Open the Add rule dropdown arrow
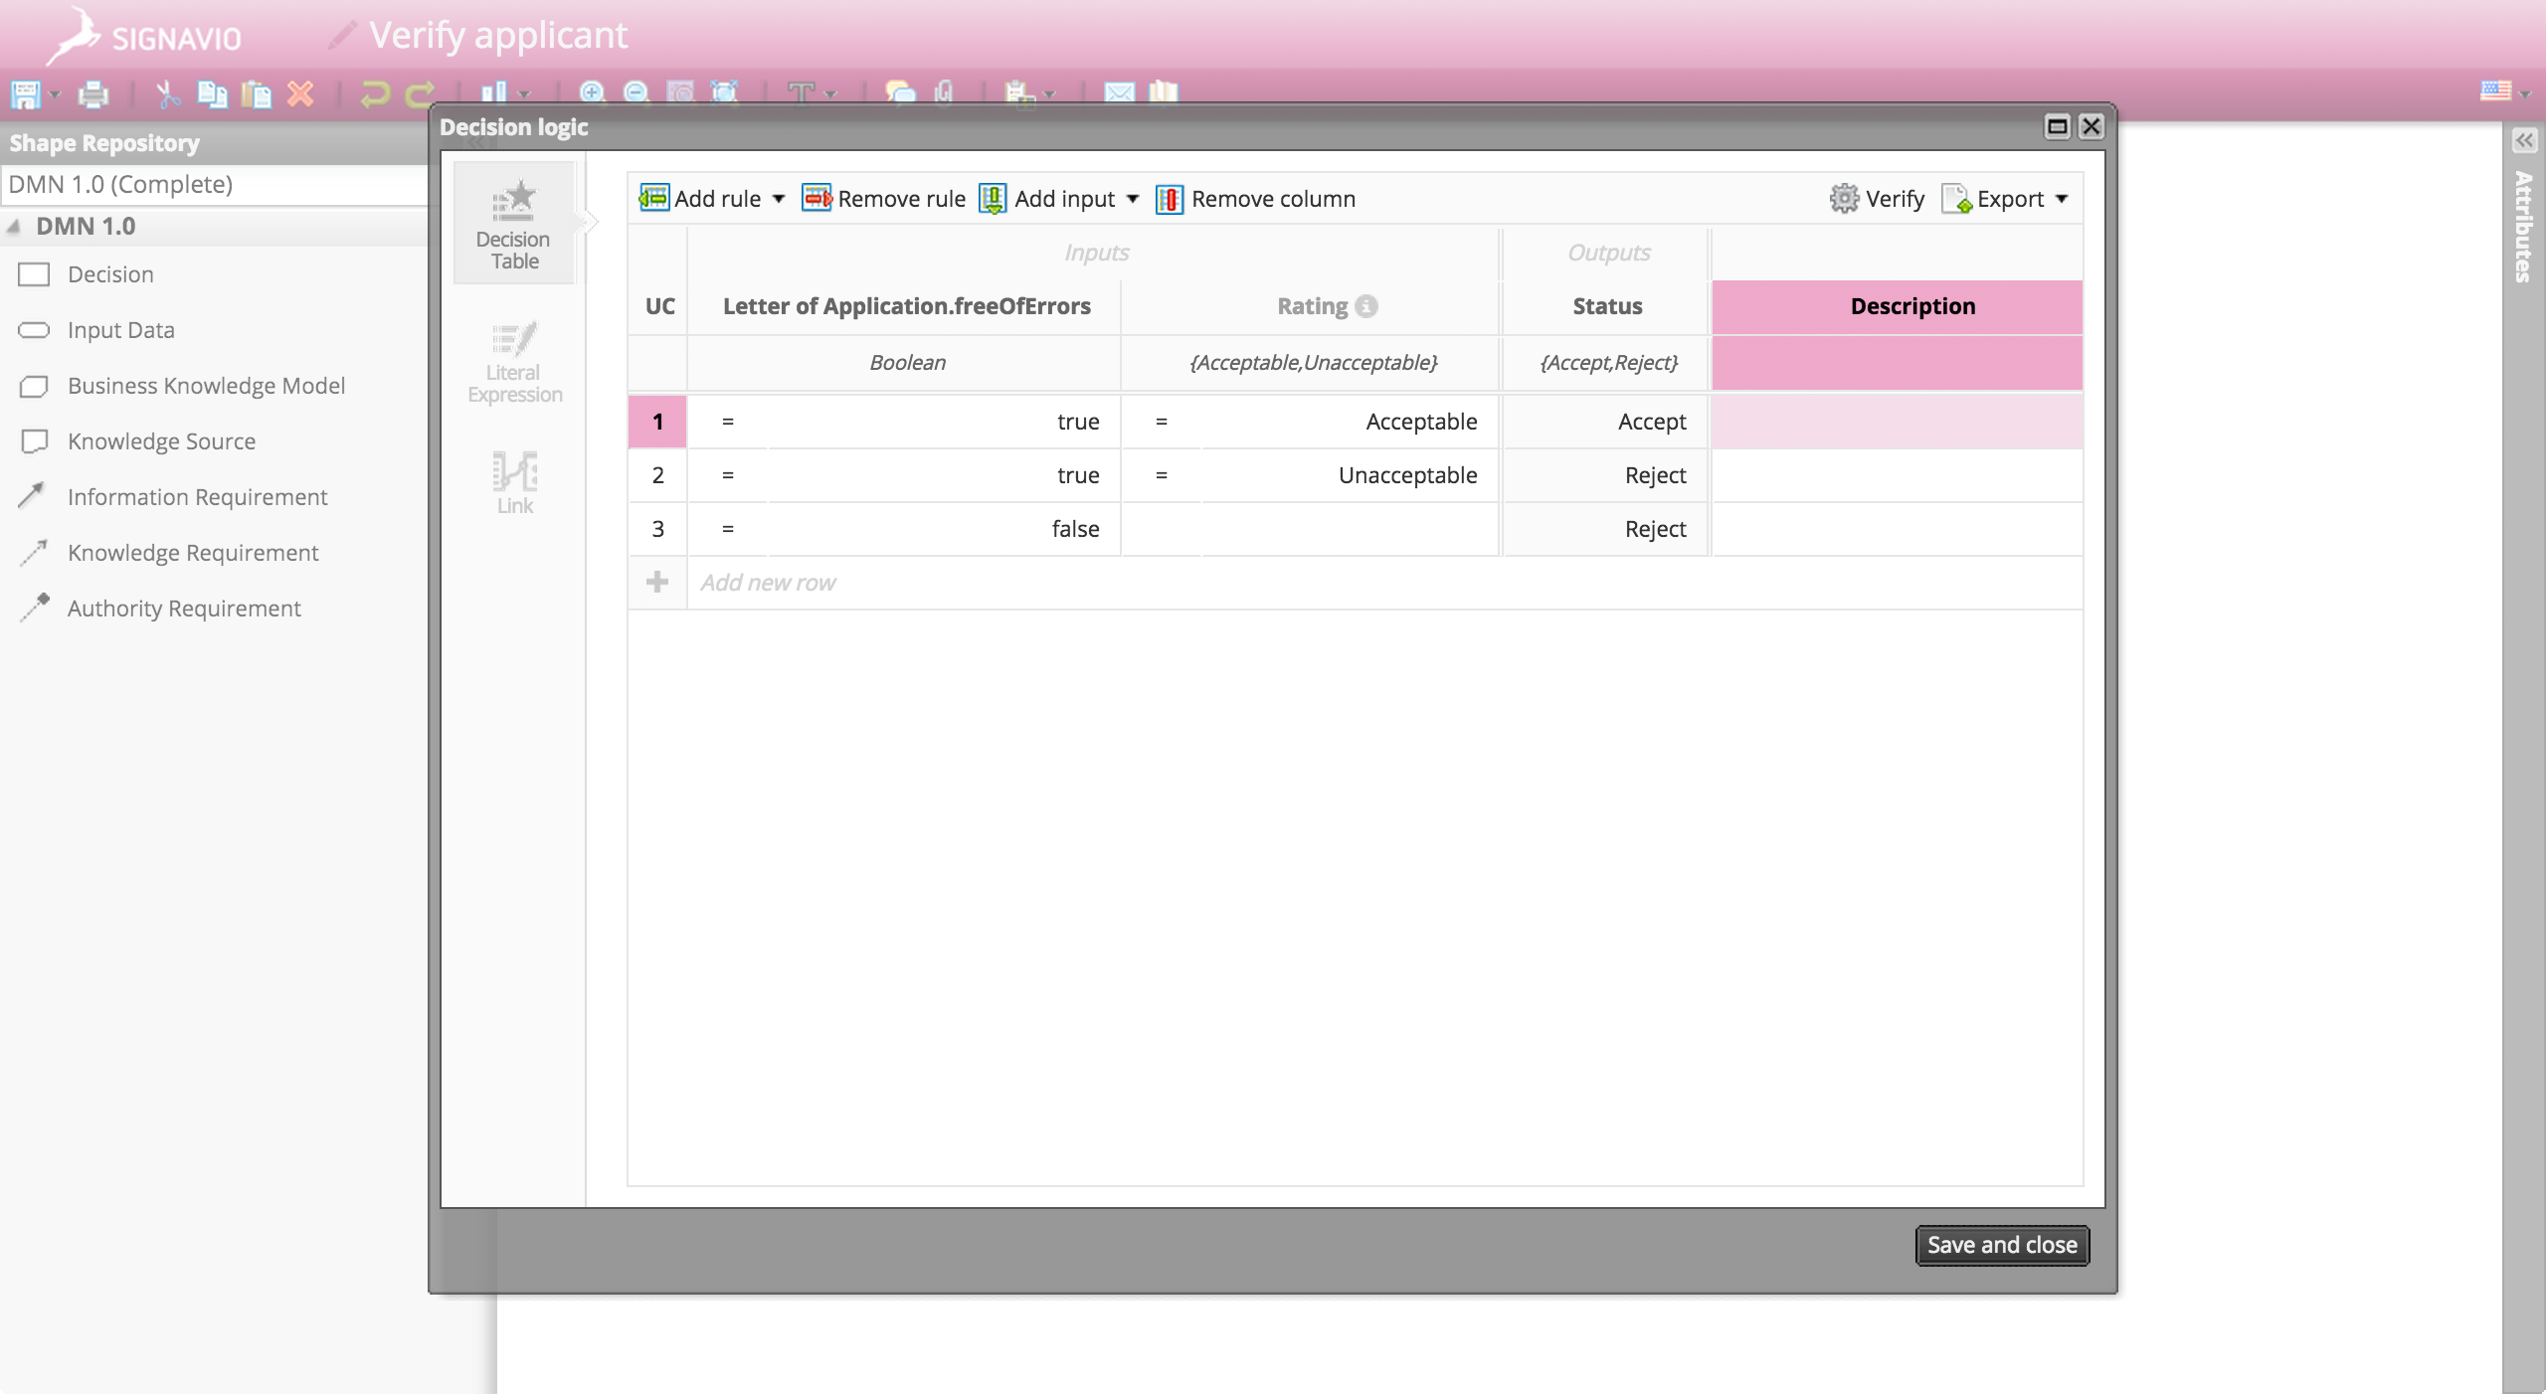 coord(779,198)
